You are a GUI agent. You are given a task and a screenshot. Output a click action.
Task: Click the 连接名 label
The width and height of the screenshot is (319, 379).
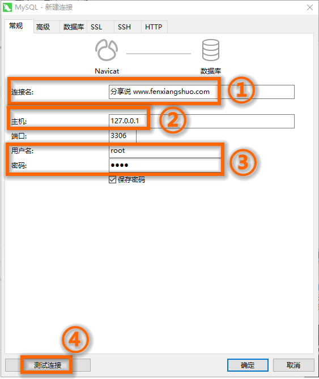coord(22,92)
